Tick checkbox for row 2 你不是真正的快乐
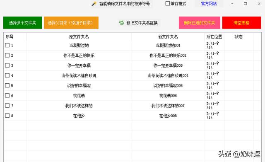265x162 pixels. [x=7, y=55]
